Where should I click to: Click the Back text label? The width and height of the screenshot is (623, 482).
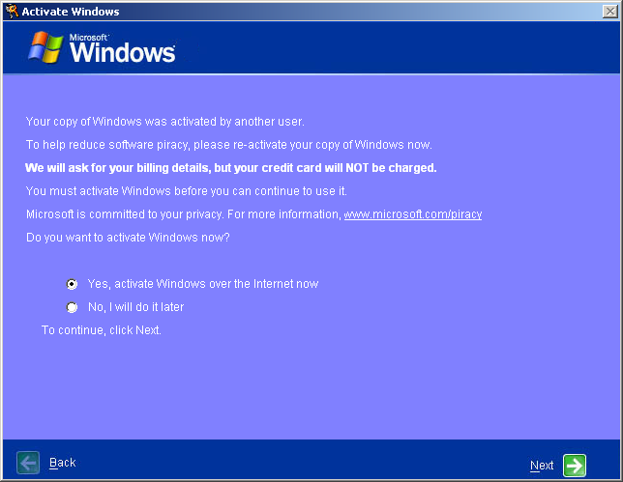(62, 463)
